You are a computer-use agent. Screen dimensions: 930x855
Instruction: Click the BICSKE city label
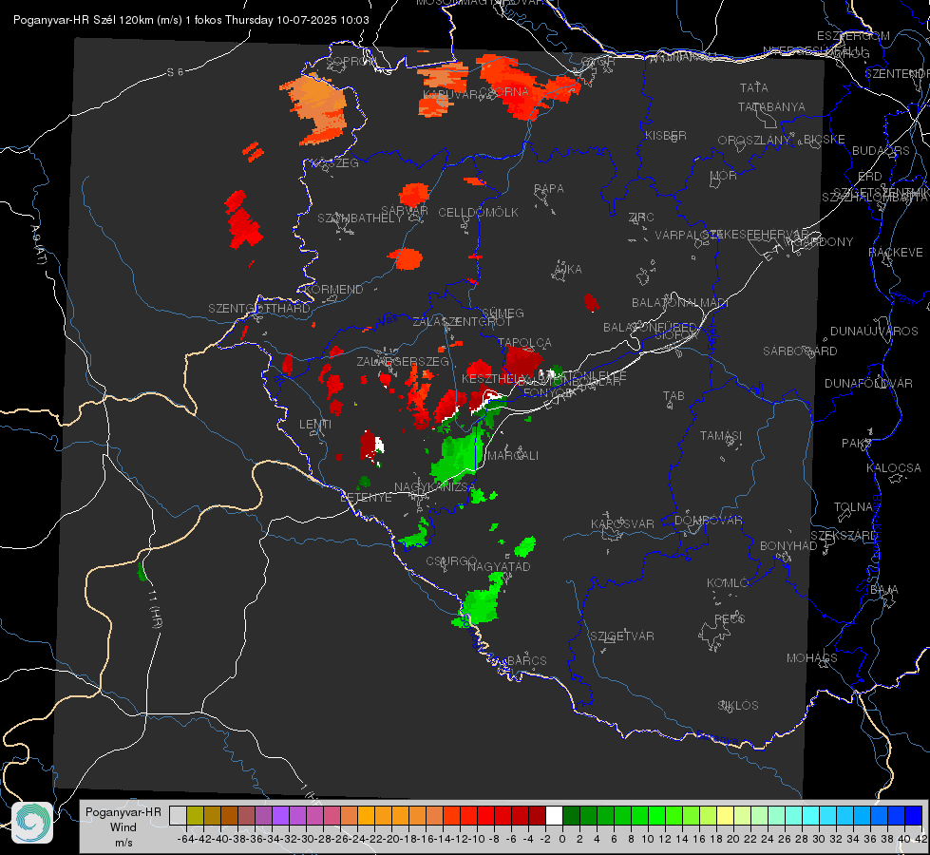824,139
